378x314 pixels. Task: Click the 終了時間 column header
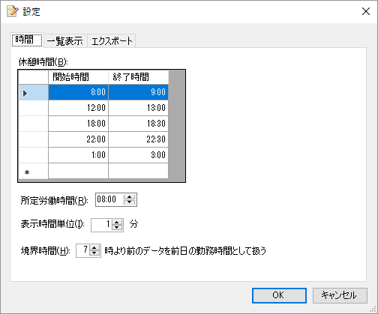coord(138,77)
